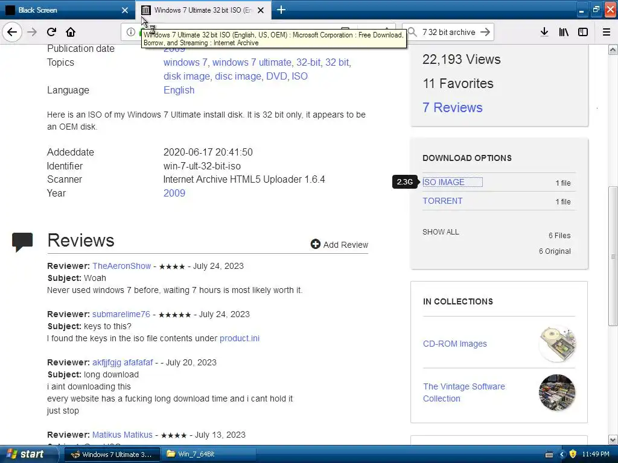Viewport: 618px width, 463px height.
Task: Click the Vintage Software Collection thumbnail
Action: (x=557, y=392)
